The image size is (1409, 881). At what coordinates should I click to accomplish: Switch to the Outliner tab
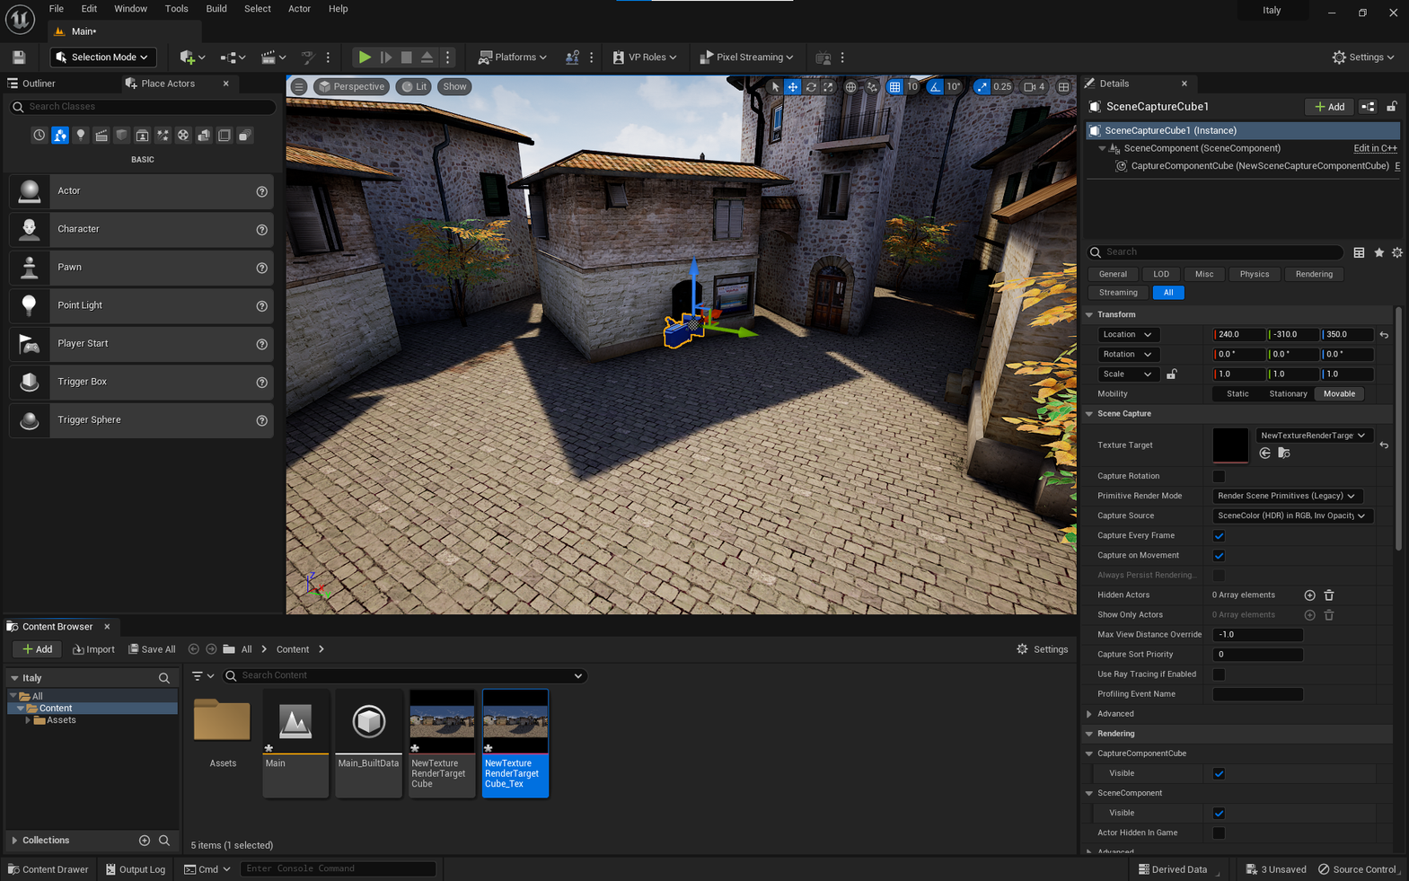[39, 84]
